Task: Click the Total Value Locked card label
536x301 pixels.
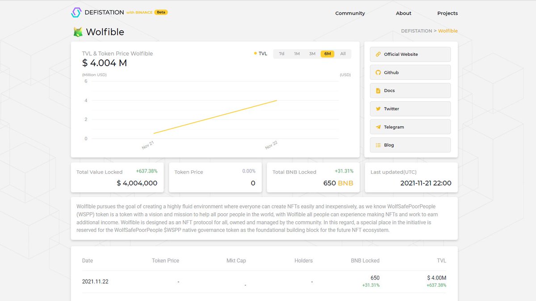Action: [x=99, y=172]
